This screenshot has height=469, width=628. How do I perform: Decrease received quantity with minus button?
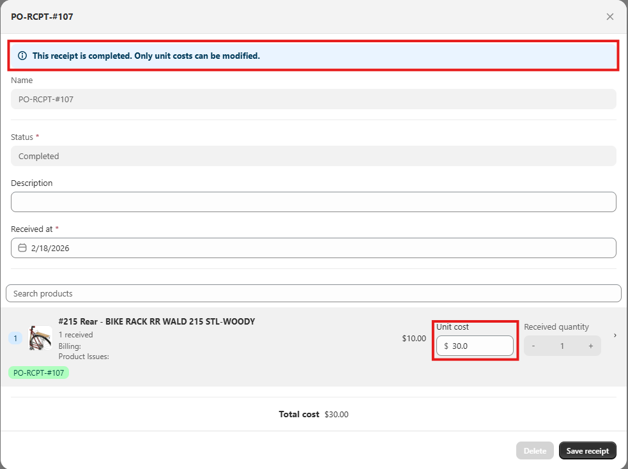(533, 346)
